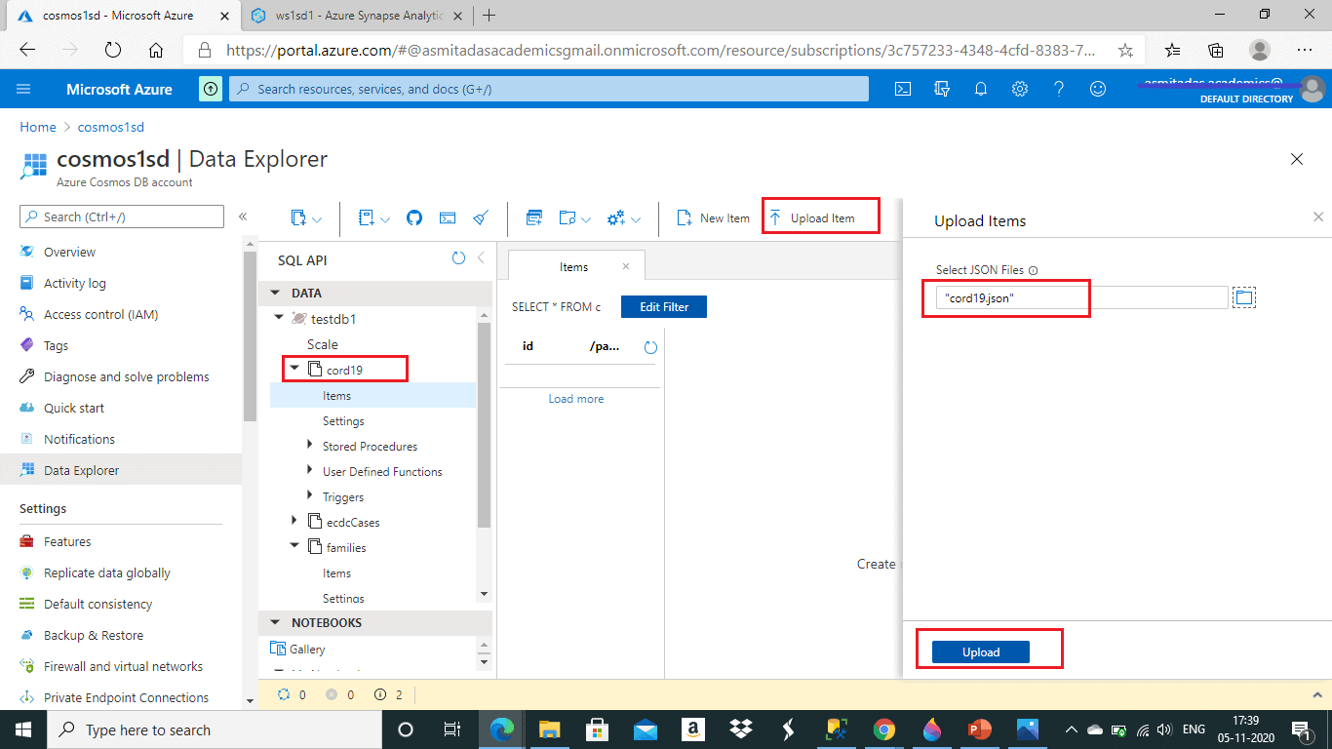This screenshot has width=1332, height=749.
Task: Expand the ecdcCases container
Action: pyautogui.click(x=294, y=522)
